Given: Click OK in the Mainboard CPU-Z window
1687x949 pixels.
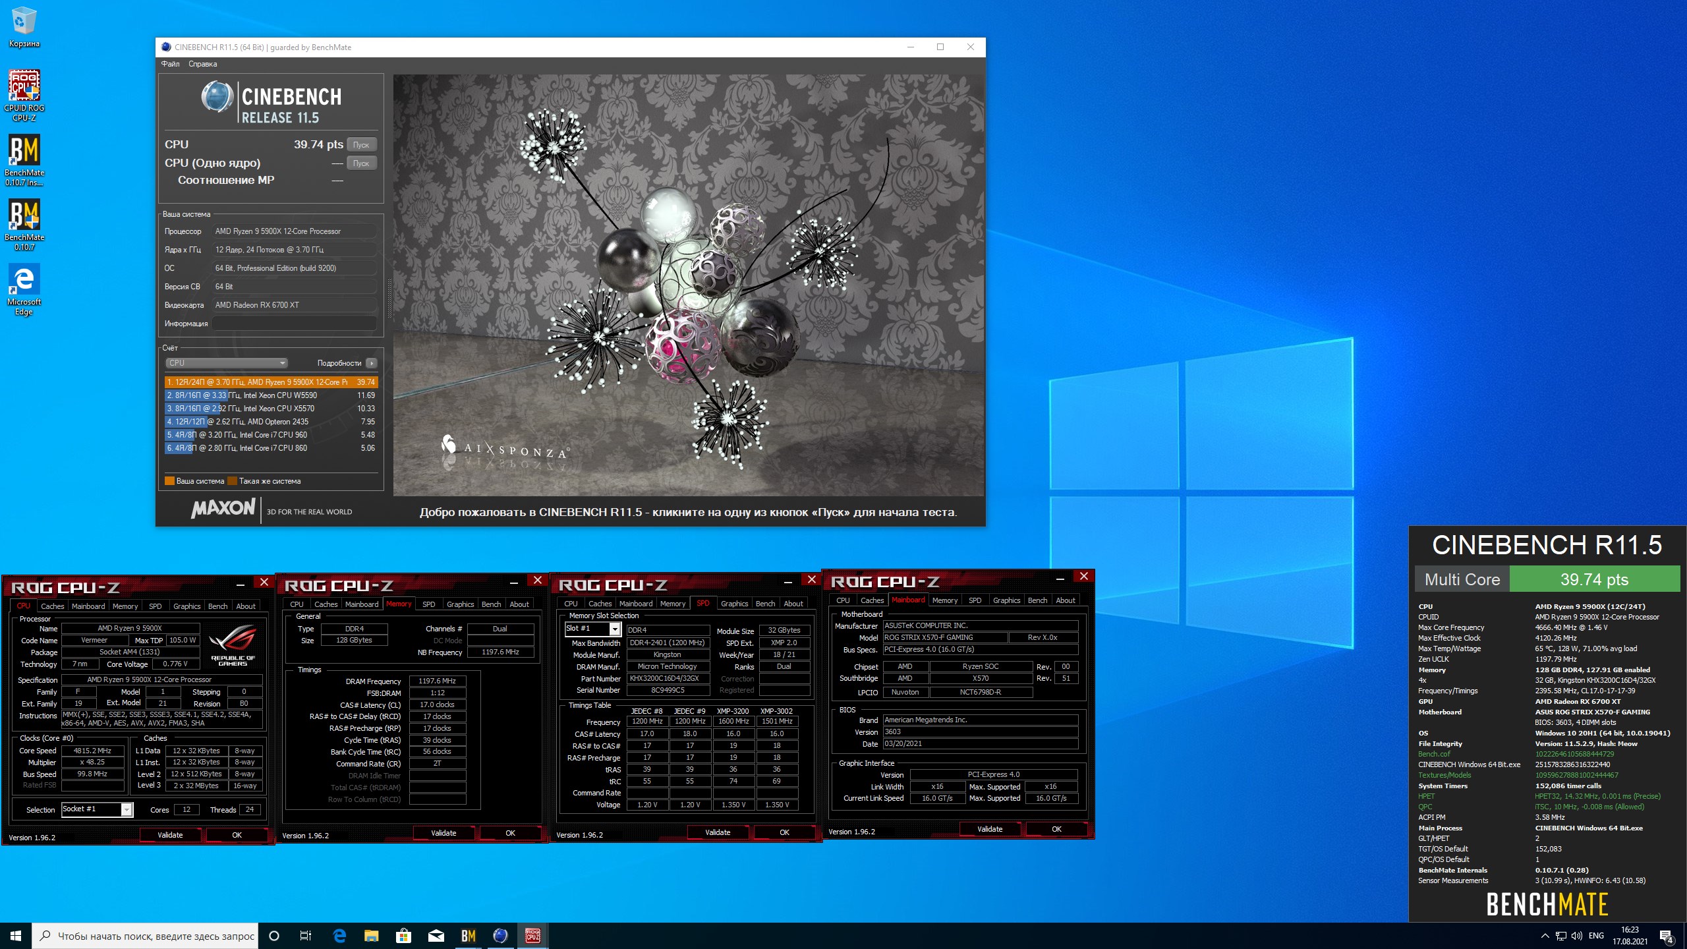Looking at the screenshot, I should (1056, 829).
